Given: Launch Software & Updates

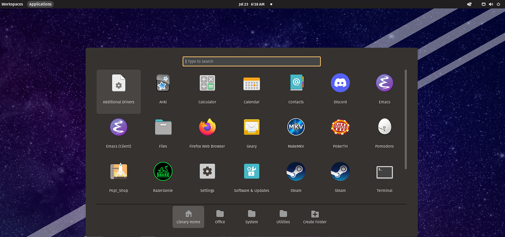Looking at the screenshot, I should 251,180.
